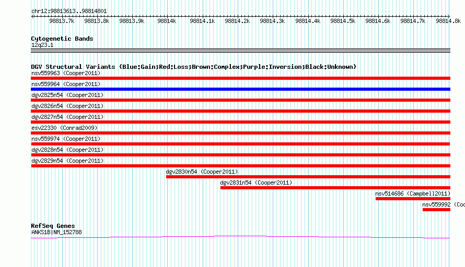Click the 98814.8k ruler tick label

coord(448,21)
